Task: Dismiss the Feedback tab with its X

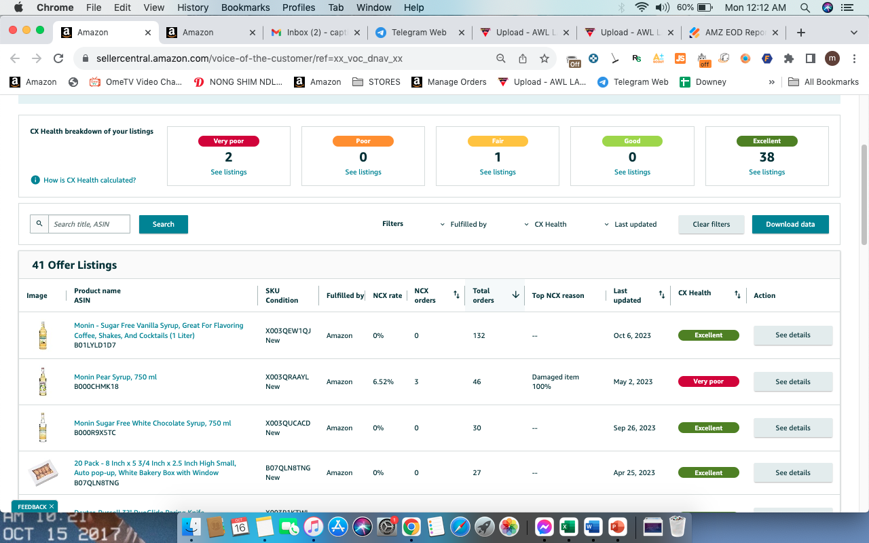Action: [52, 506]
